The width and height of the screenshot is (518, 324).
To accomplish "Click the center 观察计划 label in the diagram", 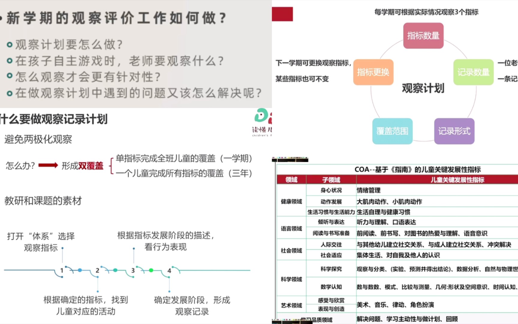I will coord(423,88).
